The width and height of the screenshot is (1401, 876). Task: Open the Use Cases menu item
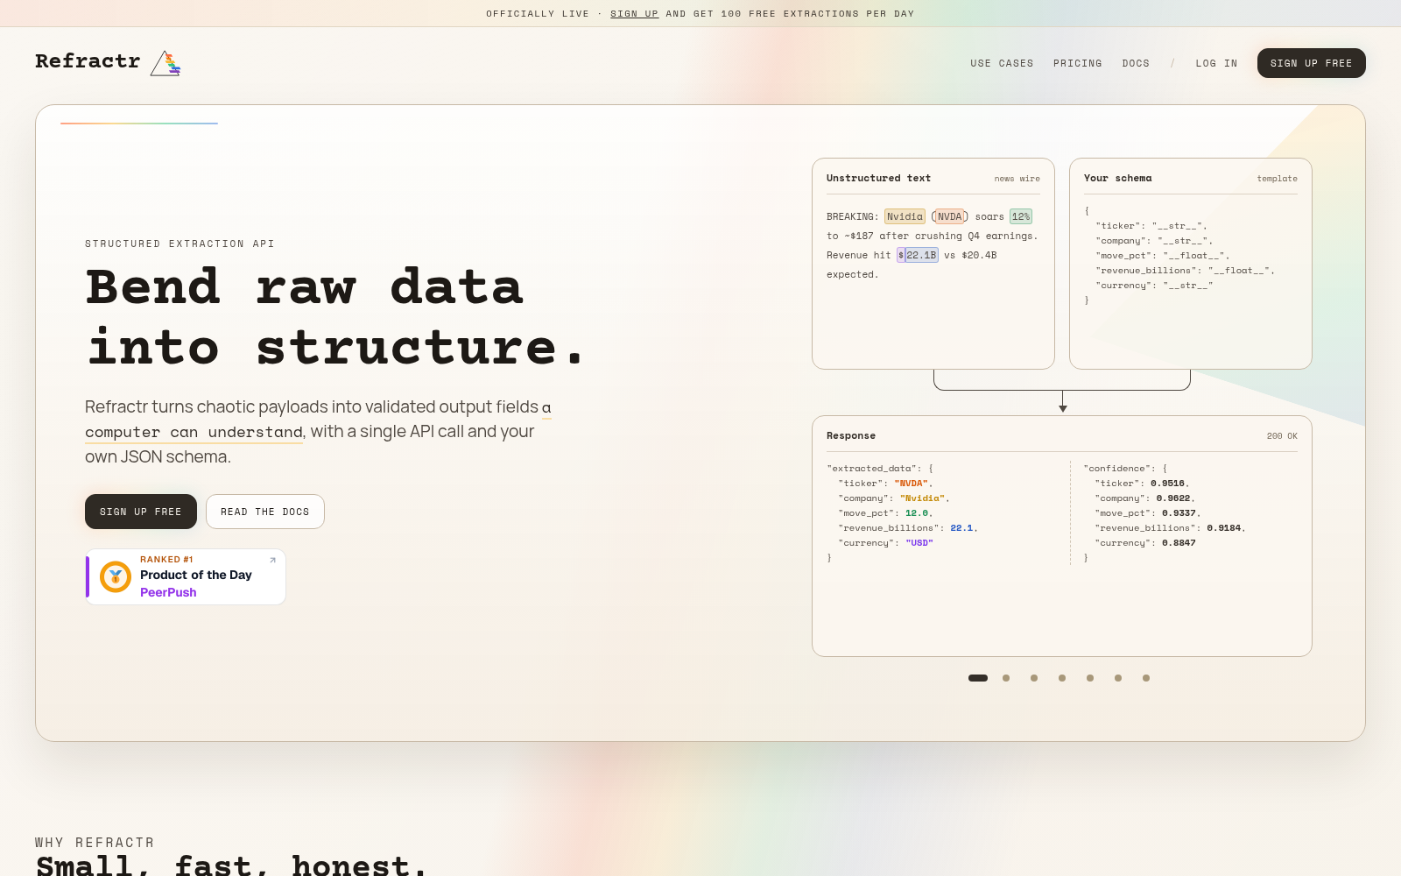pyautogui.click(x=1002, y=63)
